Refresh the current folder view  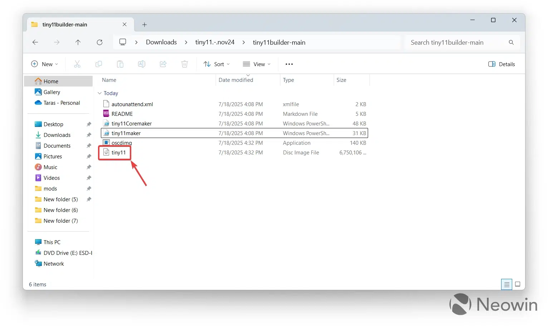point(100,42)
